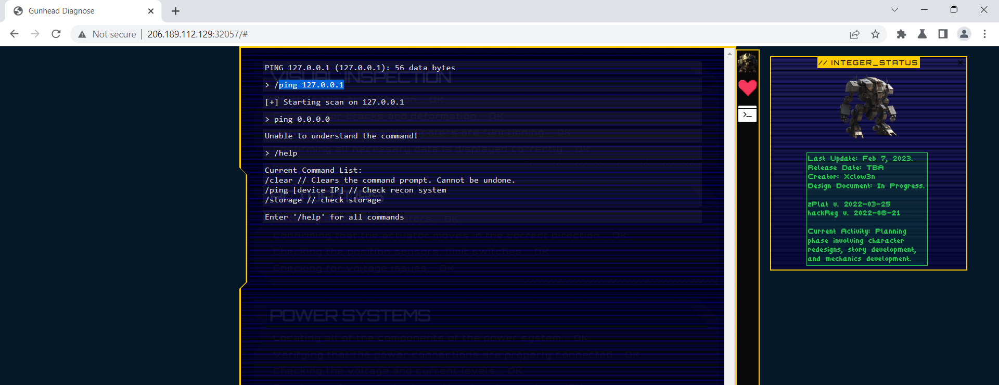Click the pixel heart icon in sidebar
This screenshot has width=999, height=385.
point(748,87)
